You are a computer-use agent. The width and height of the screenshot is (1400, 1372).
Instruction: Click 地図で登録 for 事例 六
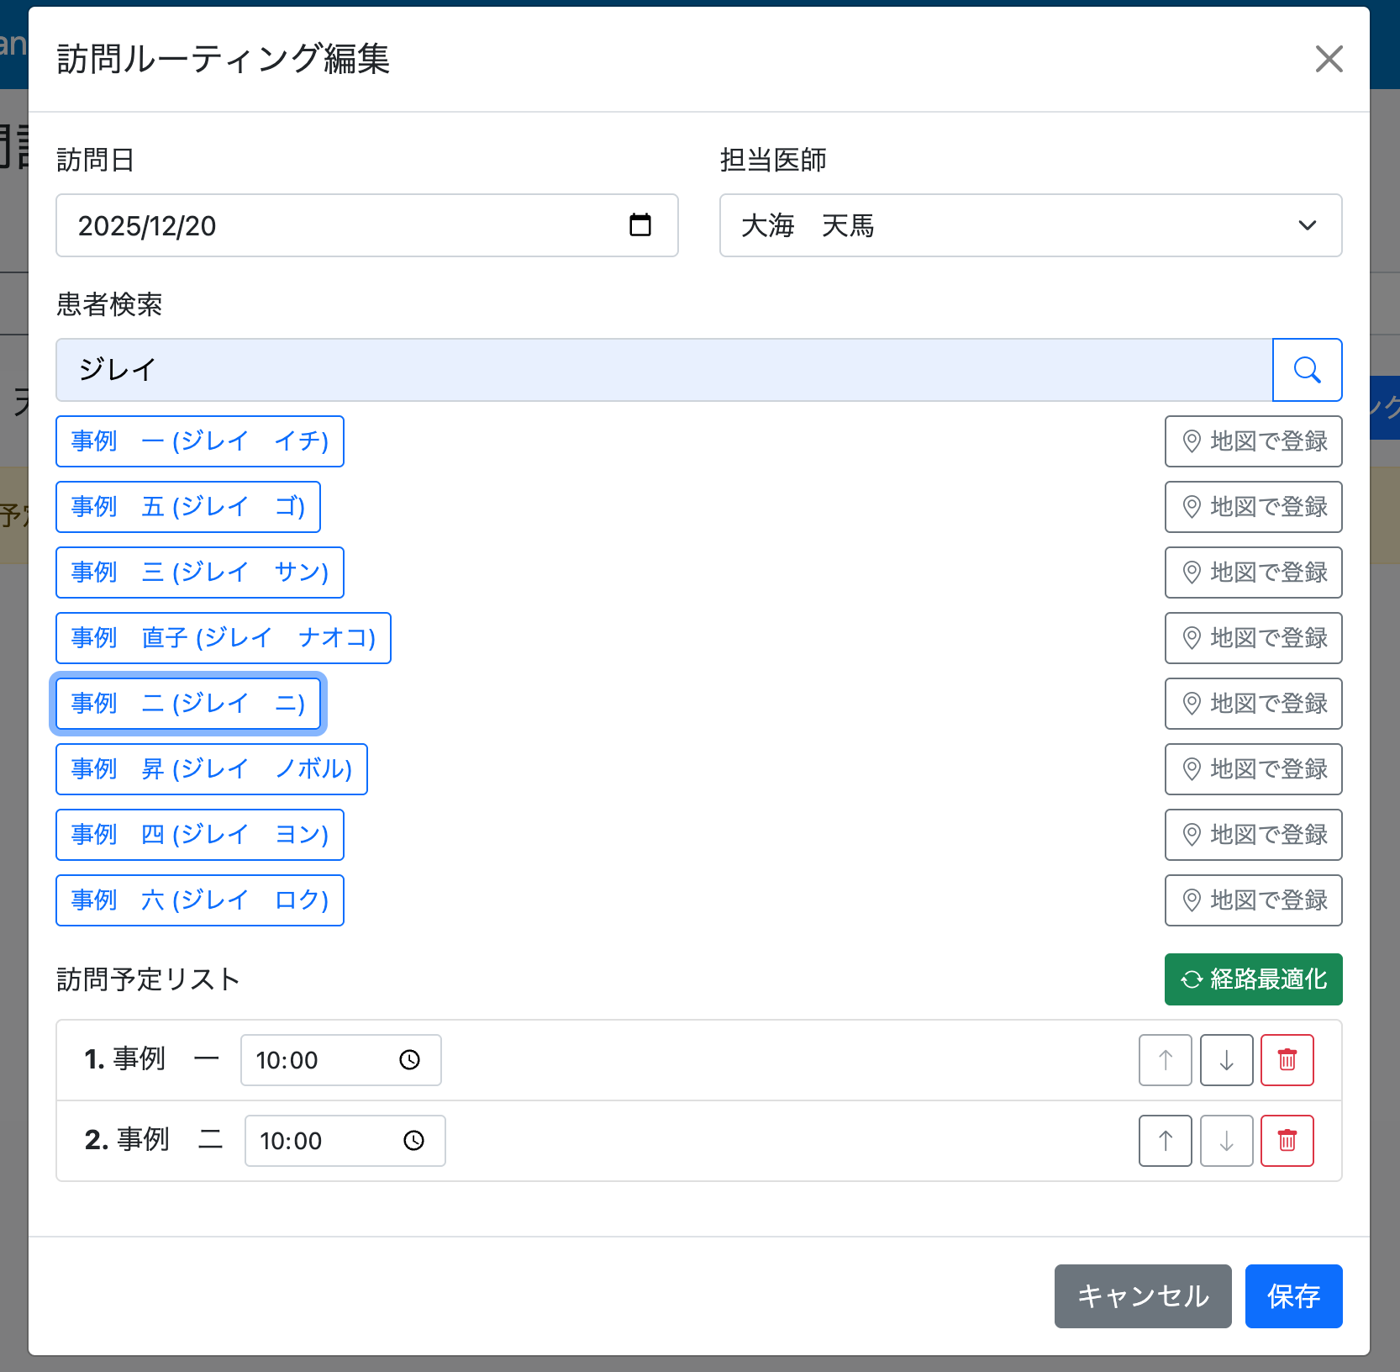(1253, 900)
